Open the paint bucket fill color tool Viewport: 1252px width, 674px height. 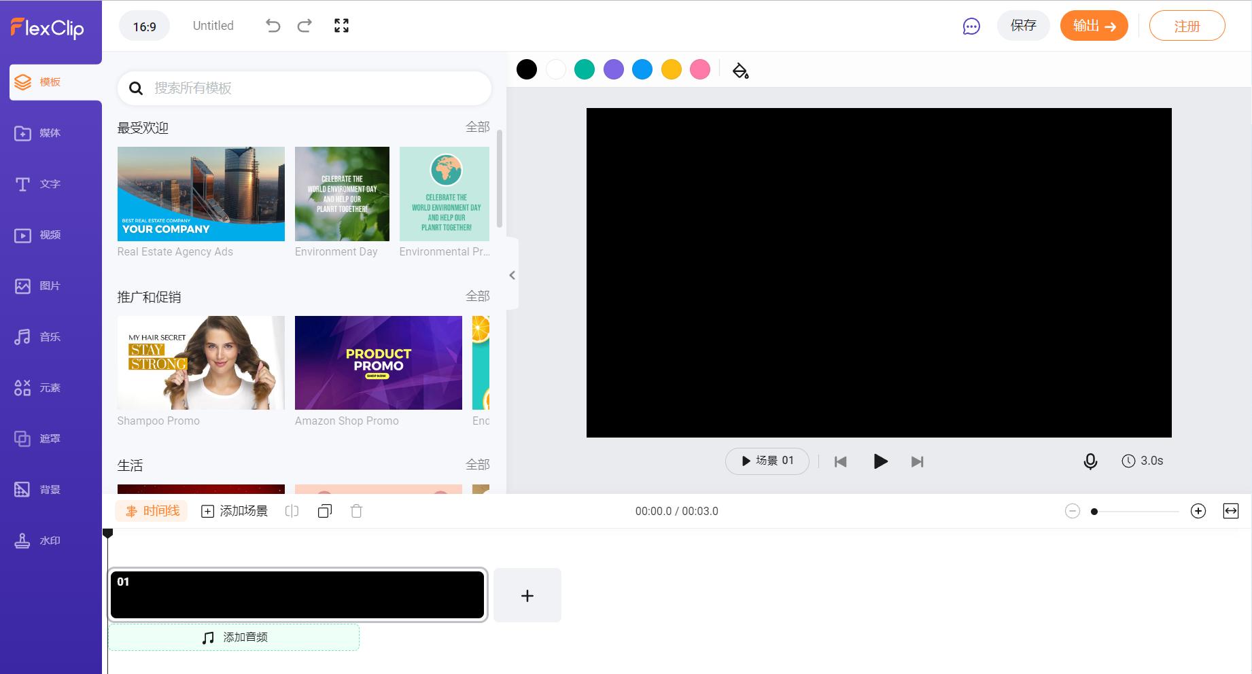point(740,70)
